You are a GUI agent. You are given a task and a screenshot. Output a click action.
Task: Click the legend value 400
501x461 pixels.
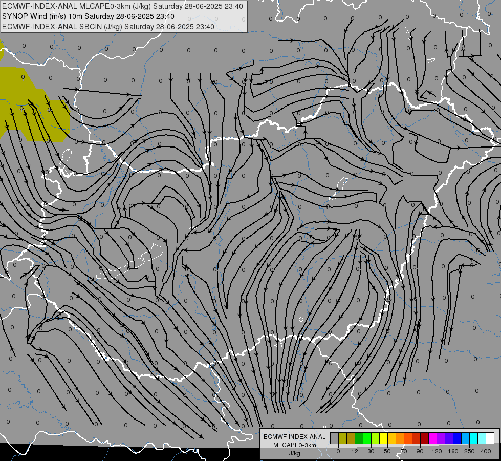[486, 451]
